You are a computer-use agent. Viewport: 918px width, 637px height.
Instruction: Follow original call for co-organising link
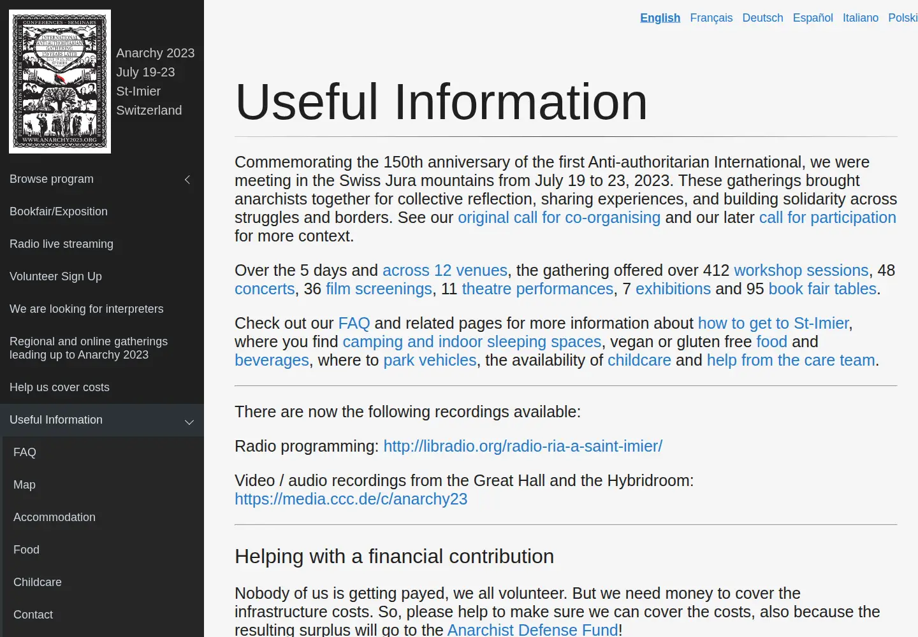(x=559, y=217)
